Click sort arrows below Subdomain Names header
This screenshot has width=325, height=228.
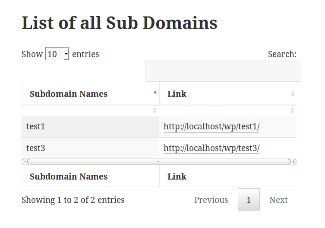pyautogui.click(x=155, y=111)
